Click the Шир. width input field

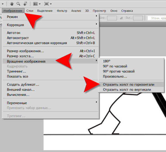pyautogui.click(x=112, y=18)
